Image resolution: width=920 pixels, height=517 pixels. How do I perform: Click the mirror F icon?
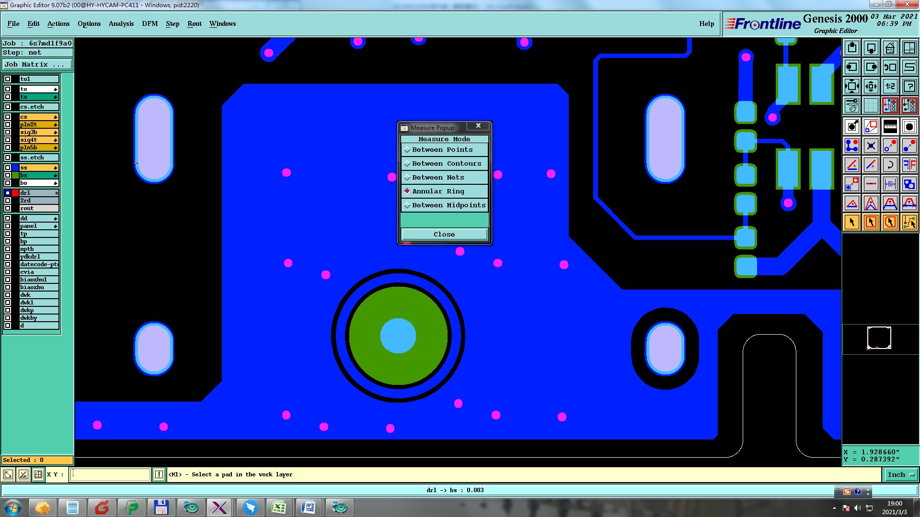coord(909,165)
